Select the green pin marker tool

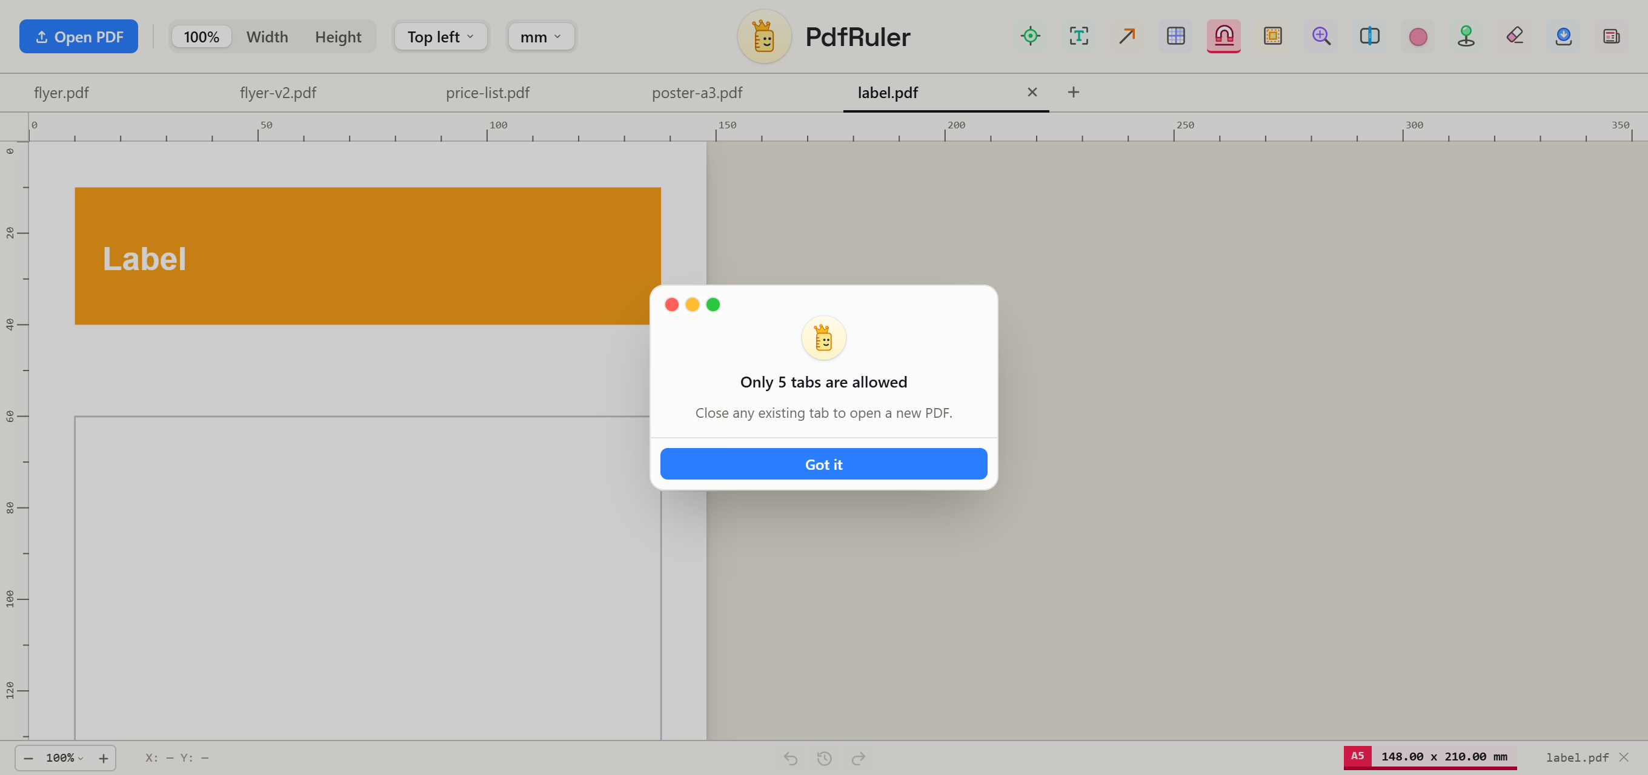coord(1466,36)
